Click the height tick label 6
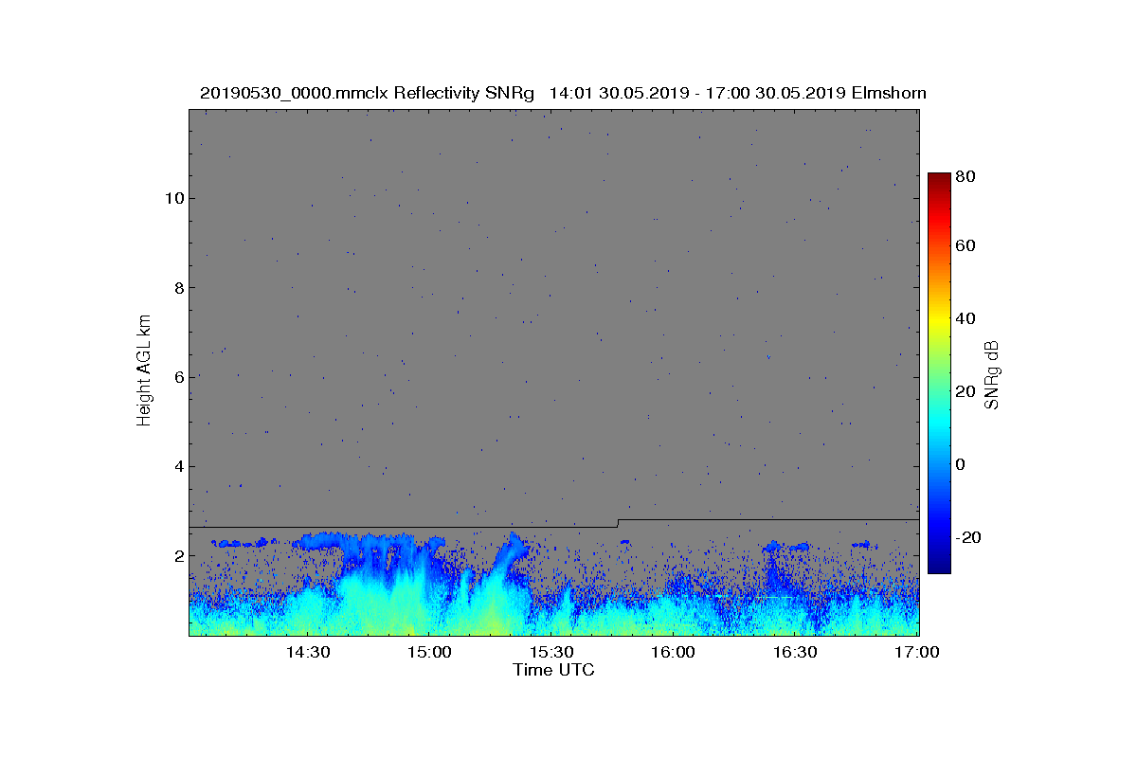 click(177, 377)
